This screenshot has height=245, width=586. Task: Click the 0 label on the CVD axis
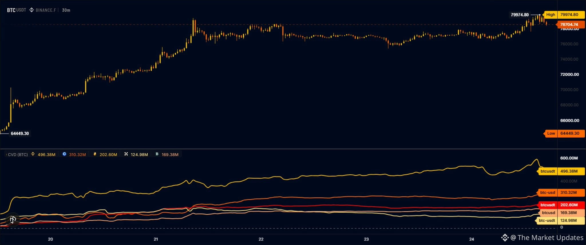[x=562, y=227]
